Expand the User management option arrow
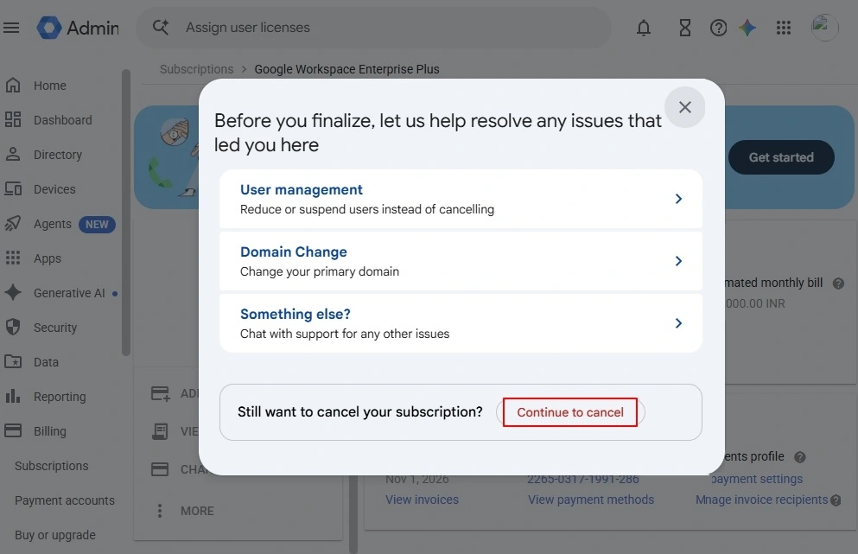Viewport: 858px width, 554px height. point(678,199)
